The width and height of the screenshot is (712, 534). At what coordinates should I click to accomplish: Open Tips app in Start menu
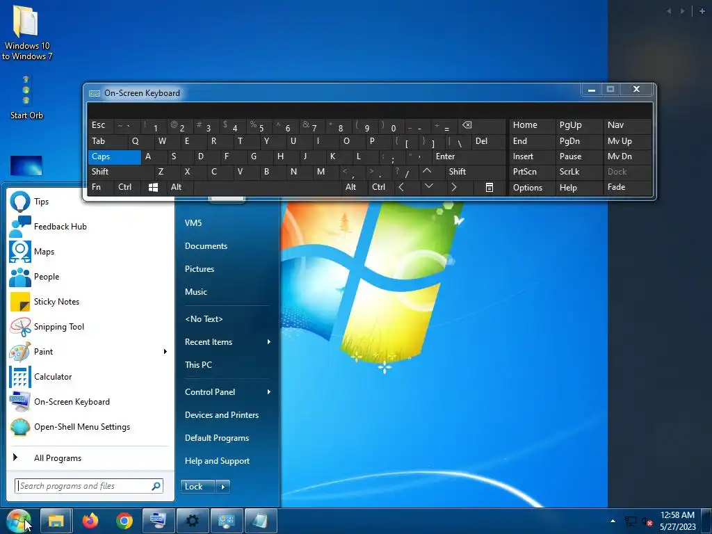point(90,202)
